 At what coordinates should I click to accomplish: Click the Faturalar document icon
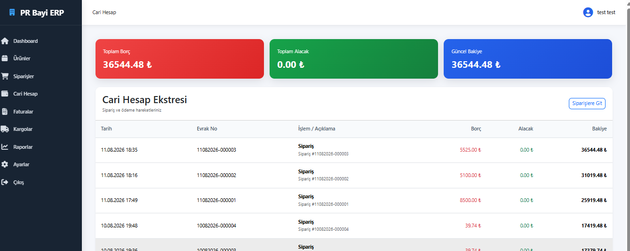click(5, 112)
